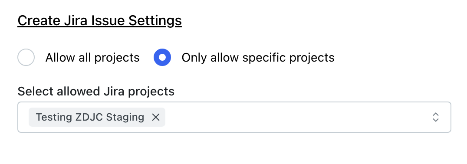Toggle the project list using the chevron icon
Screen dimensions: 467x164
pyautogui.click(x=435, y=117)
